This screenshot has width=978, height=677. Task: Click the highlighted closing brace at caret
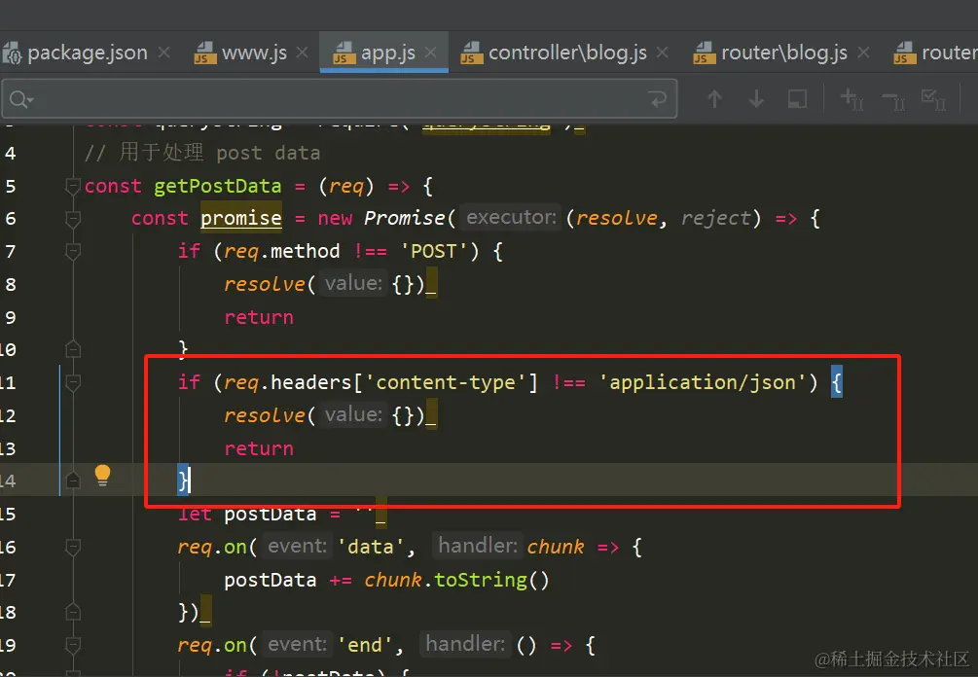point(183,481)
